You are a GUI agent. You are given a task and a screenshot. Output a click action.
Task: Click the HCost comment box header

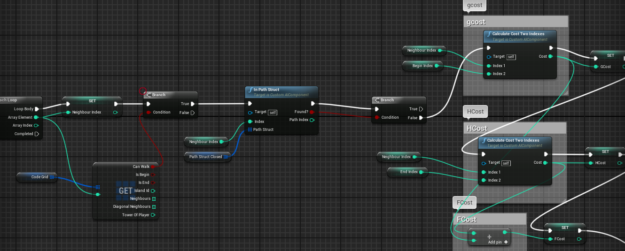click(x=515, y=129)
